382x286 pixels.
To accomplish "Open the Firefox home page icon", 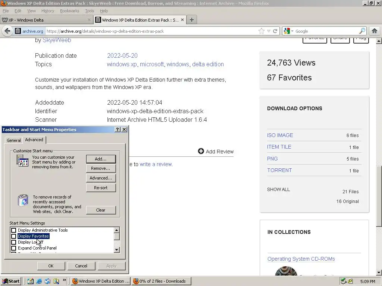I will coord(375,31).
